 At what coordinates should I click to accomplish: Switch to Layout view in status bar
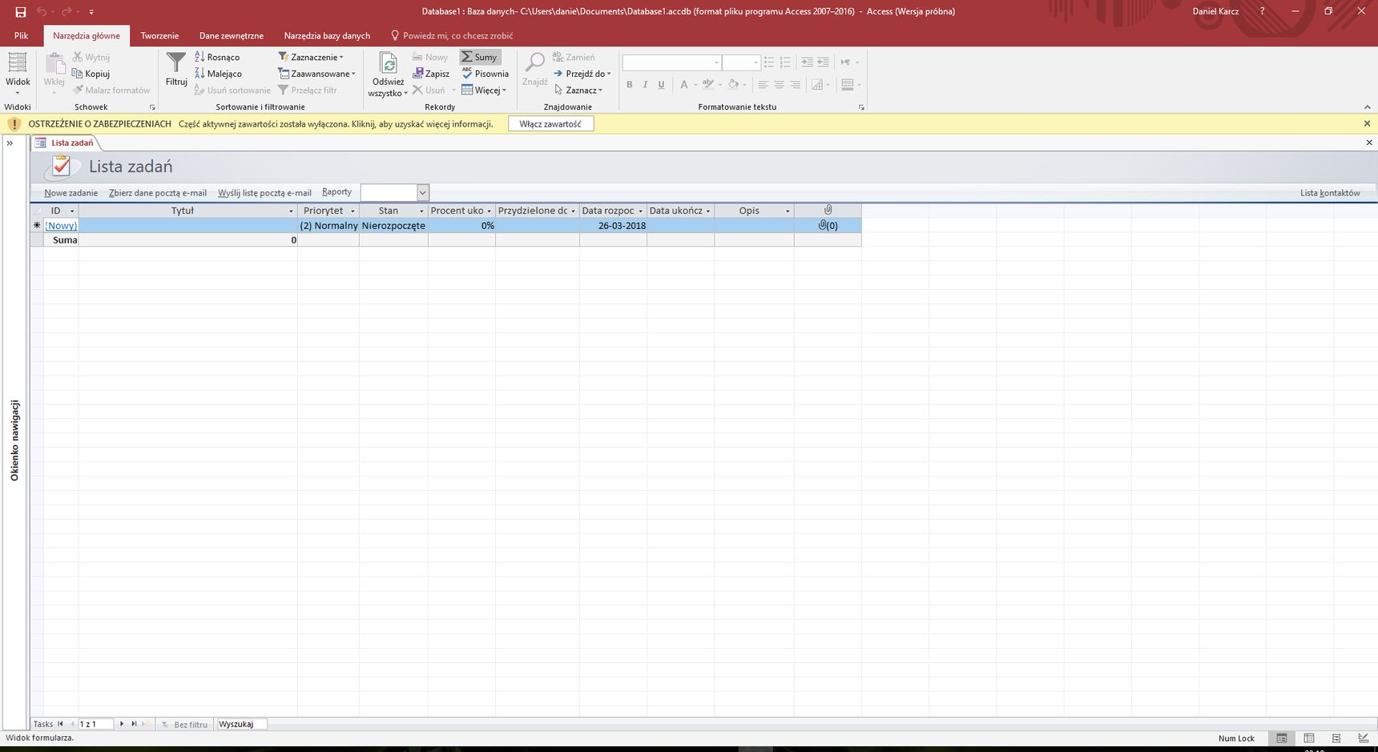pyautogui.click(x=1336, y=738)
